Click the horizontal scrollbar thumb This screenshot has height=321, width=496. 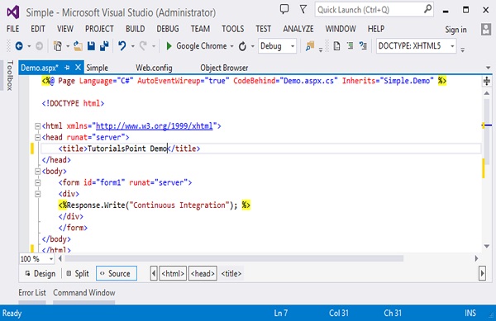[x=234, y=259]
